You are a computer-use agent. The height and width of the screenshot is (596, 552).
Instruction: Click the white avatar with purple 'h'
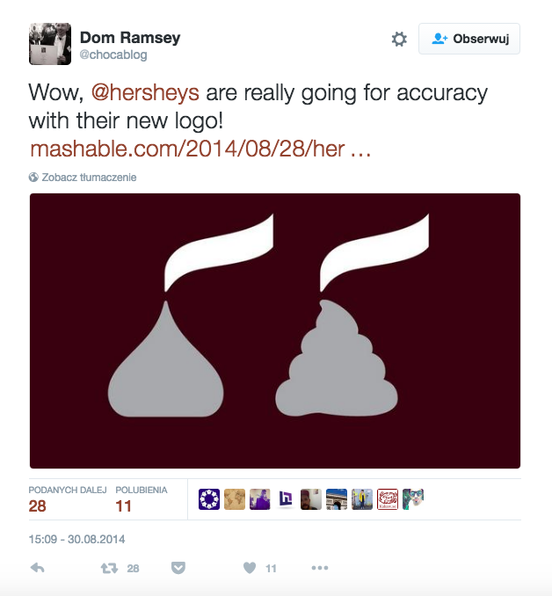(x=286, y=499)
